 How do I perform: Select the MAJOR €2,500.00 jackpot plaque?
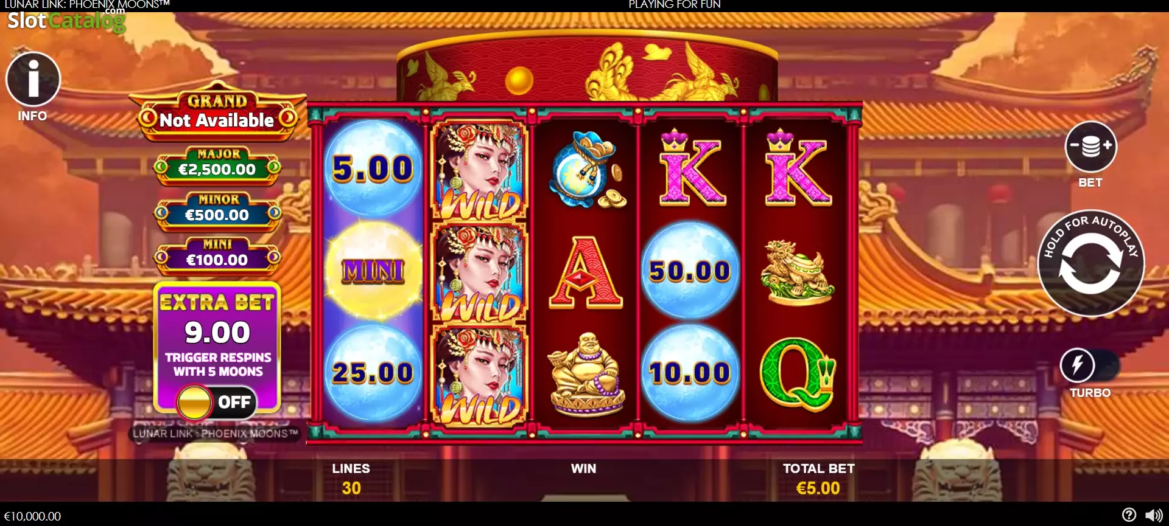pos(217,165)
